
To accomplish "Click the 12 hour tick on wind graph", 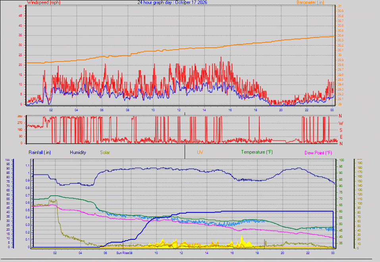I will point(179,110).
